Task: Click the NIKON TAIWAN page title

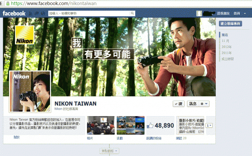Action: pos(75,103)
